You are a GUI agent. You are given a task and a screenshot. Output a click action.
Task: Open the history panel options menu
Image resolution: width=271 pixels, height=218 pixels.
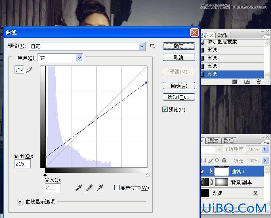(x=266, y=37)
